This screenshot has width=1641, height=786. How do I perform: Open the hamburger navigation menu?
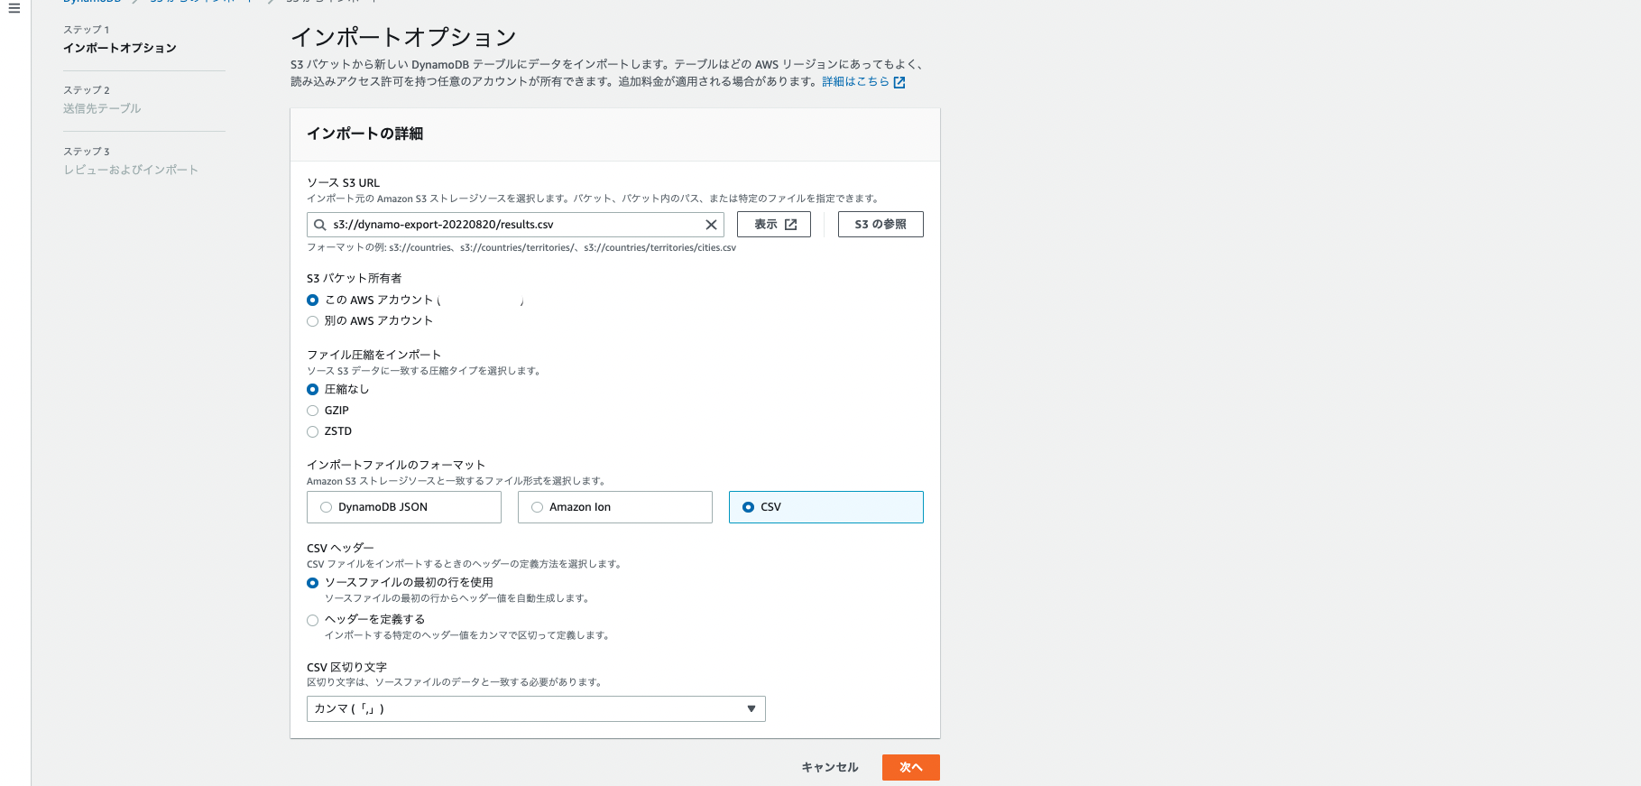click(x=14, y=8)
